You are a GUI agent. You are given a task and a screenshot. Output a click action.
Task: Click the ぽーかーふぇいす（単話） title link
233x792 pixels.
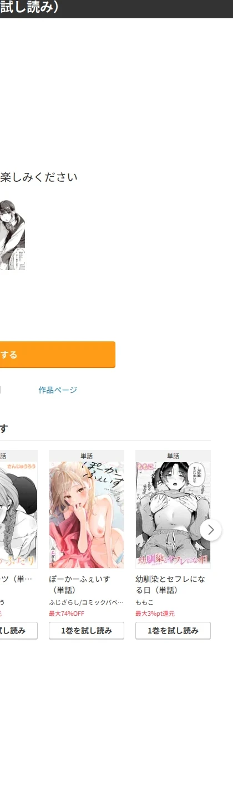coord(80,584)
